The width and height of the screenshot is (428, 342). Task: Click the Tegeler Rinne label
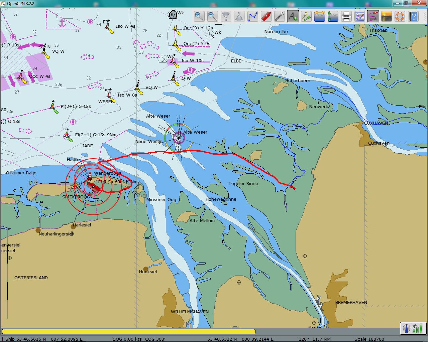click(243, 183)
